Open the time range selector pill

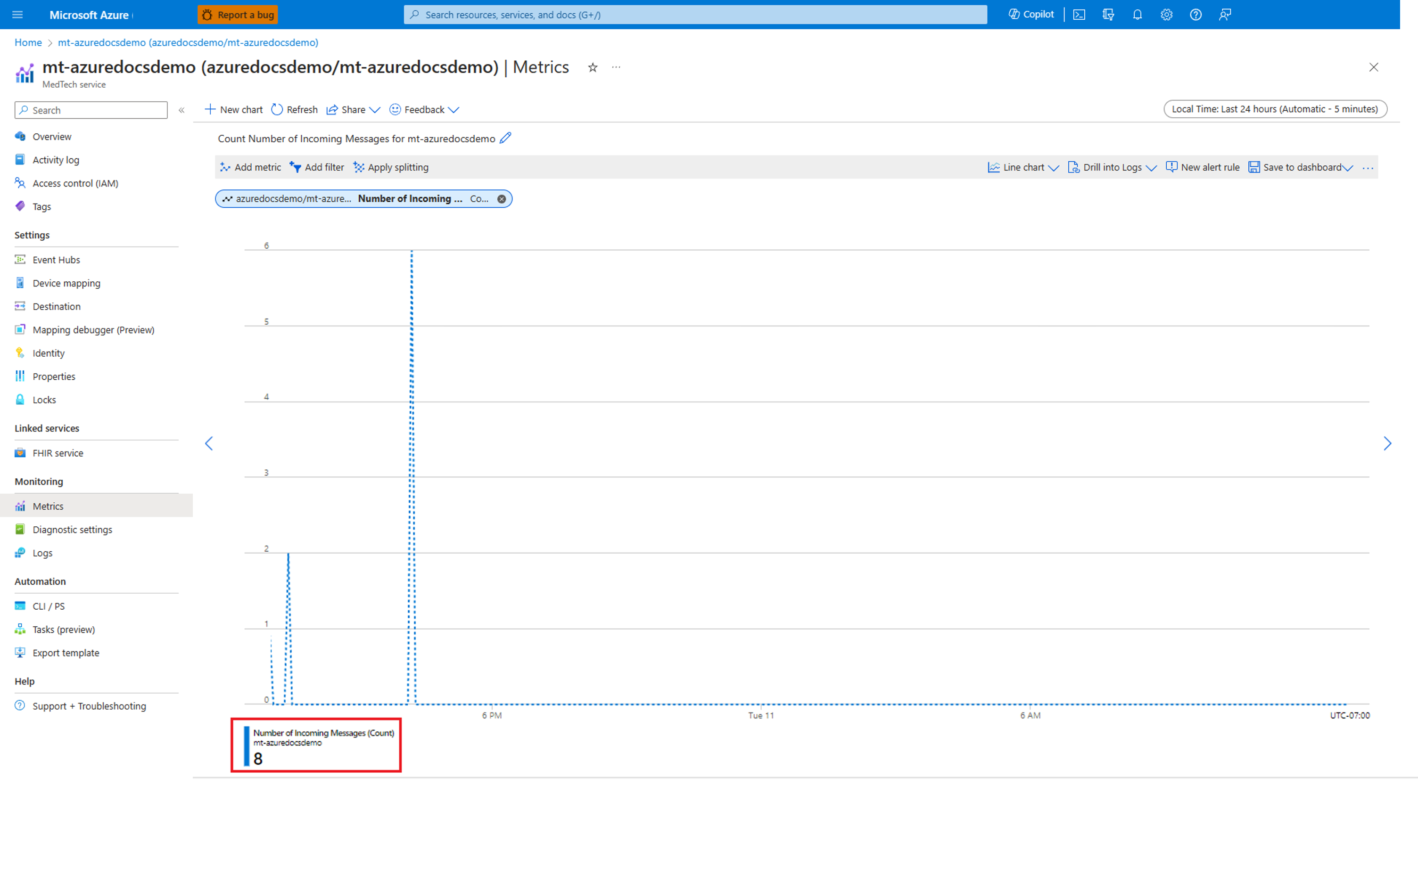pyautogui.click(x=1275, y=109)
